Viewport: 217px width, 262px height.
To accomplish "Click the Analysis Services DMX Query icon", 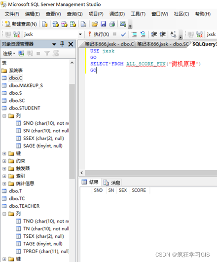I will coord(64,24).
